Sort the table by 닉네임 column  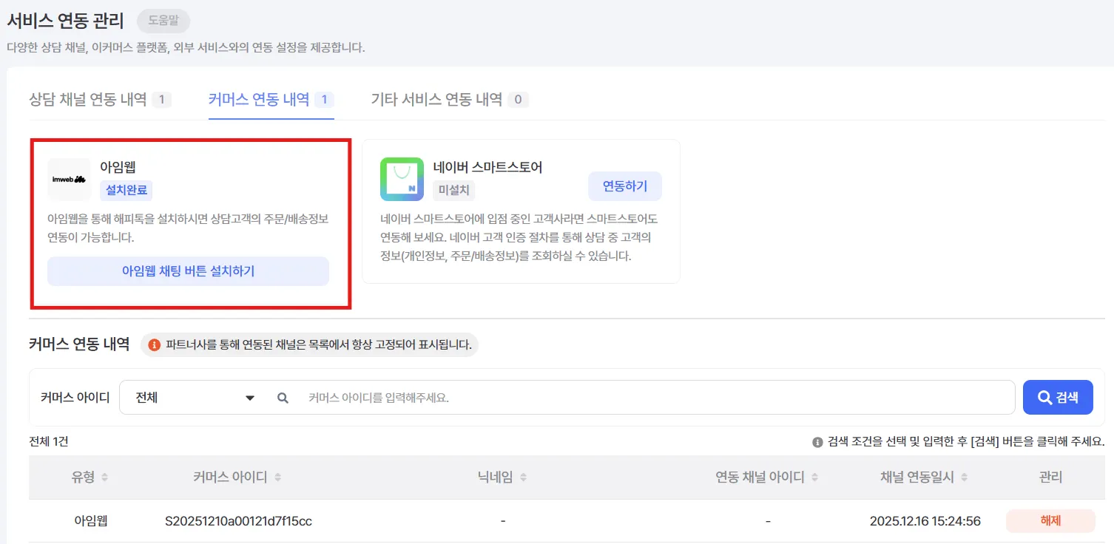point(523,477)
